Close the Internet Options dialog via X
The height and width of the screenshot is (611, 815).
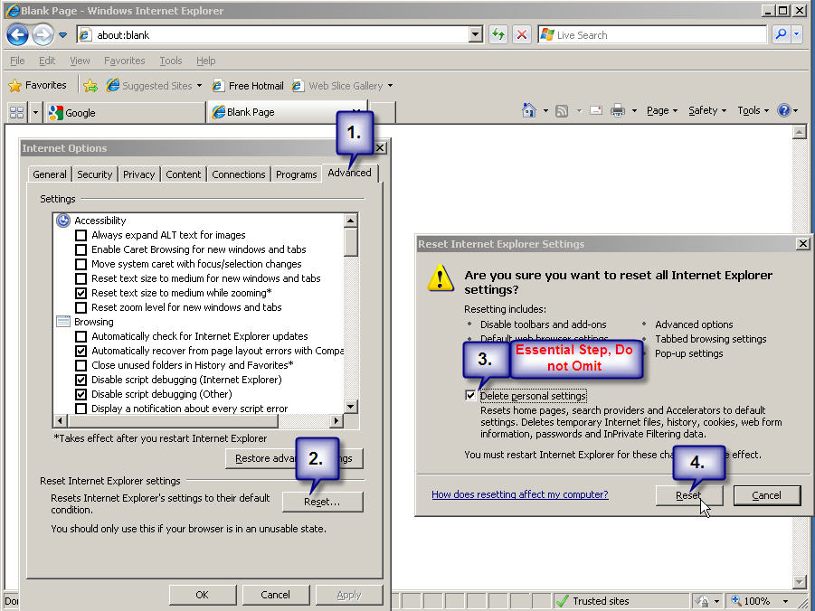[x=380, y=148]
